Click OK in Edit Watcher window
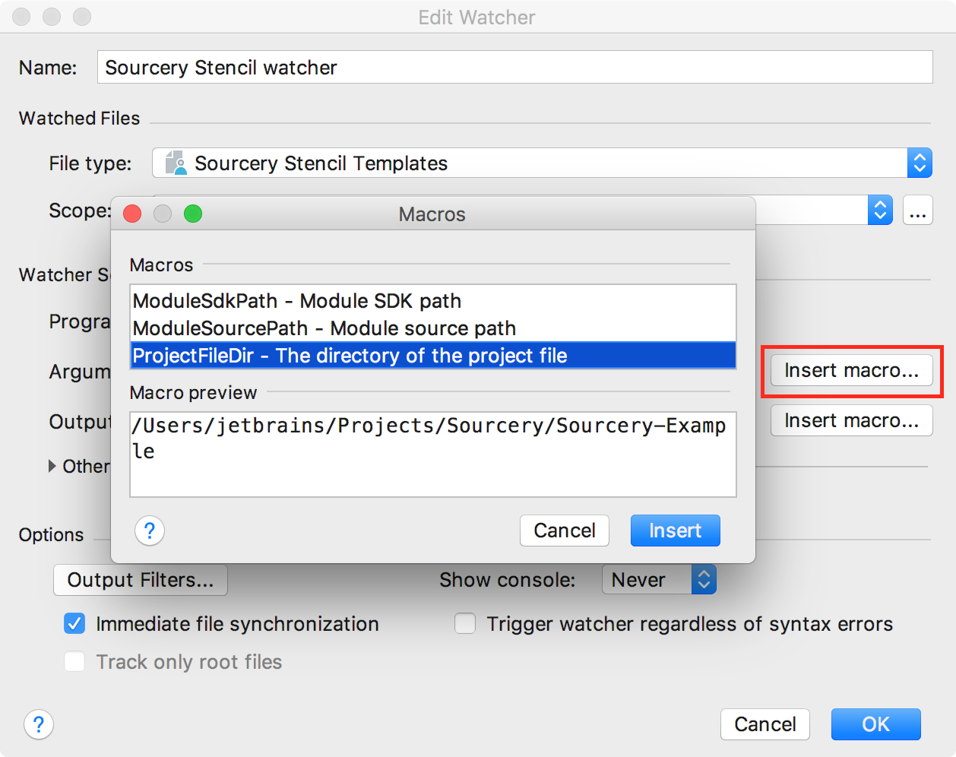This screenshot has height=757, width=956. pyautogui.click(x=875, y=724)
